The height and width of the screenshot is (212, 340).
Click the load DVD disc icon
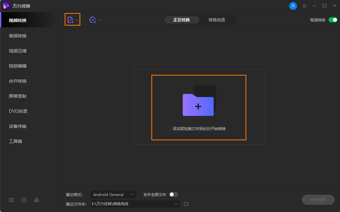(92, 20)
